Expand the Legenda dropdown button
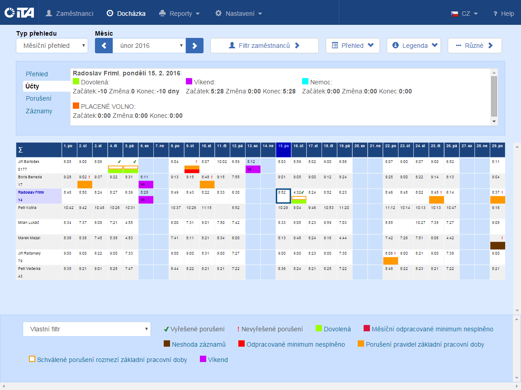Viewport: 521px width, 390px height. (x=414, y=46)
